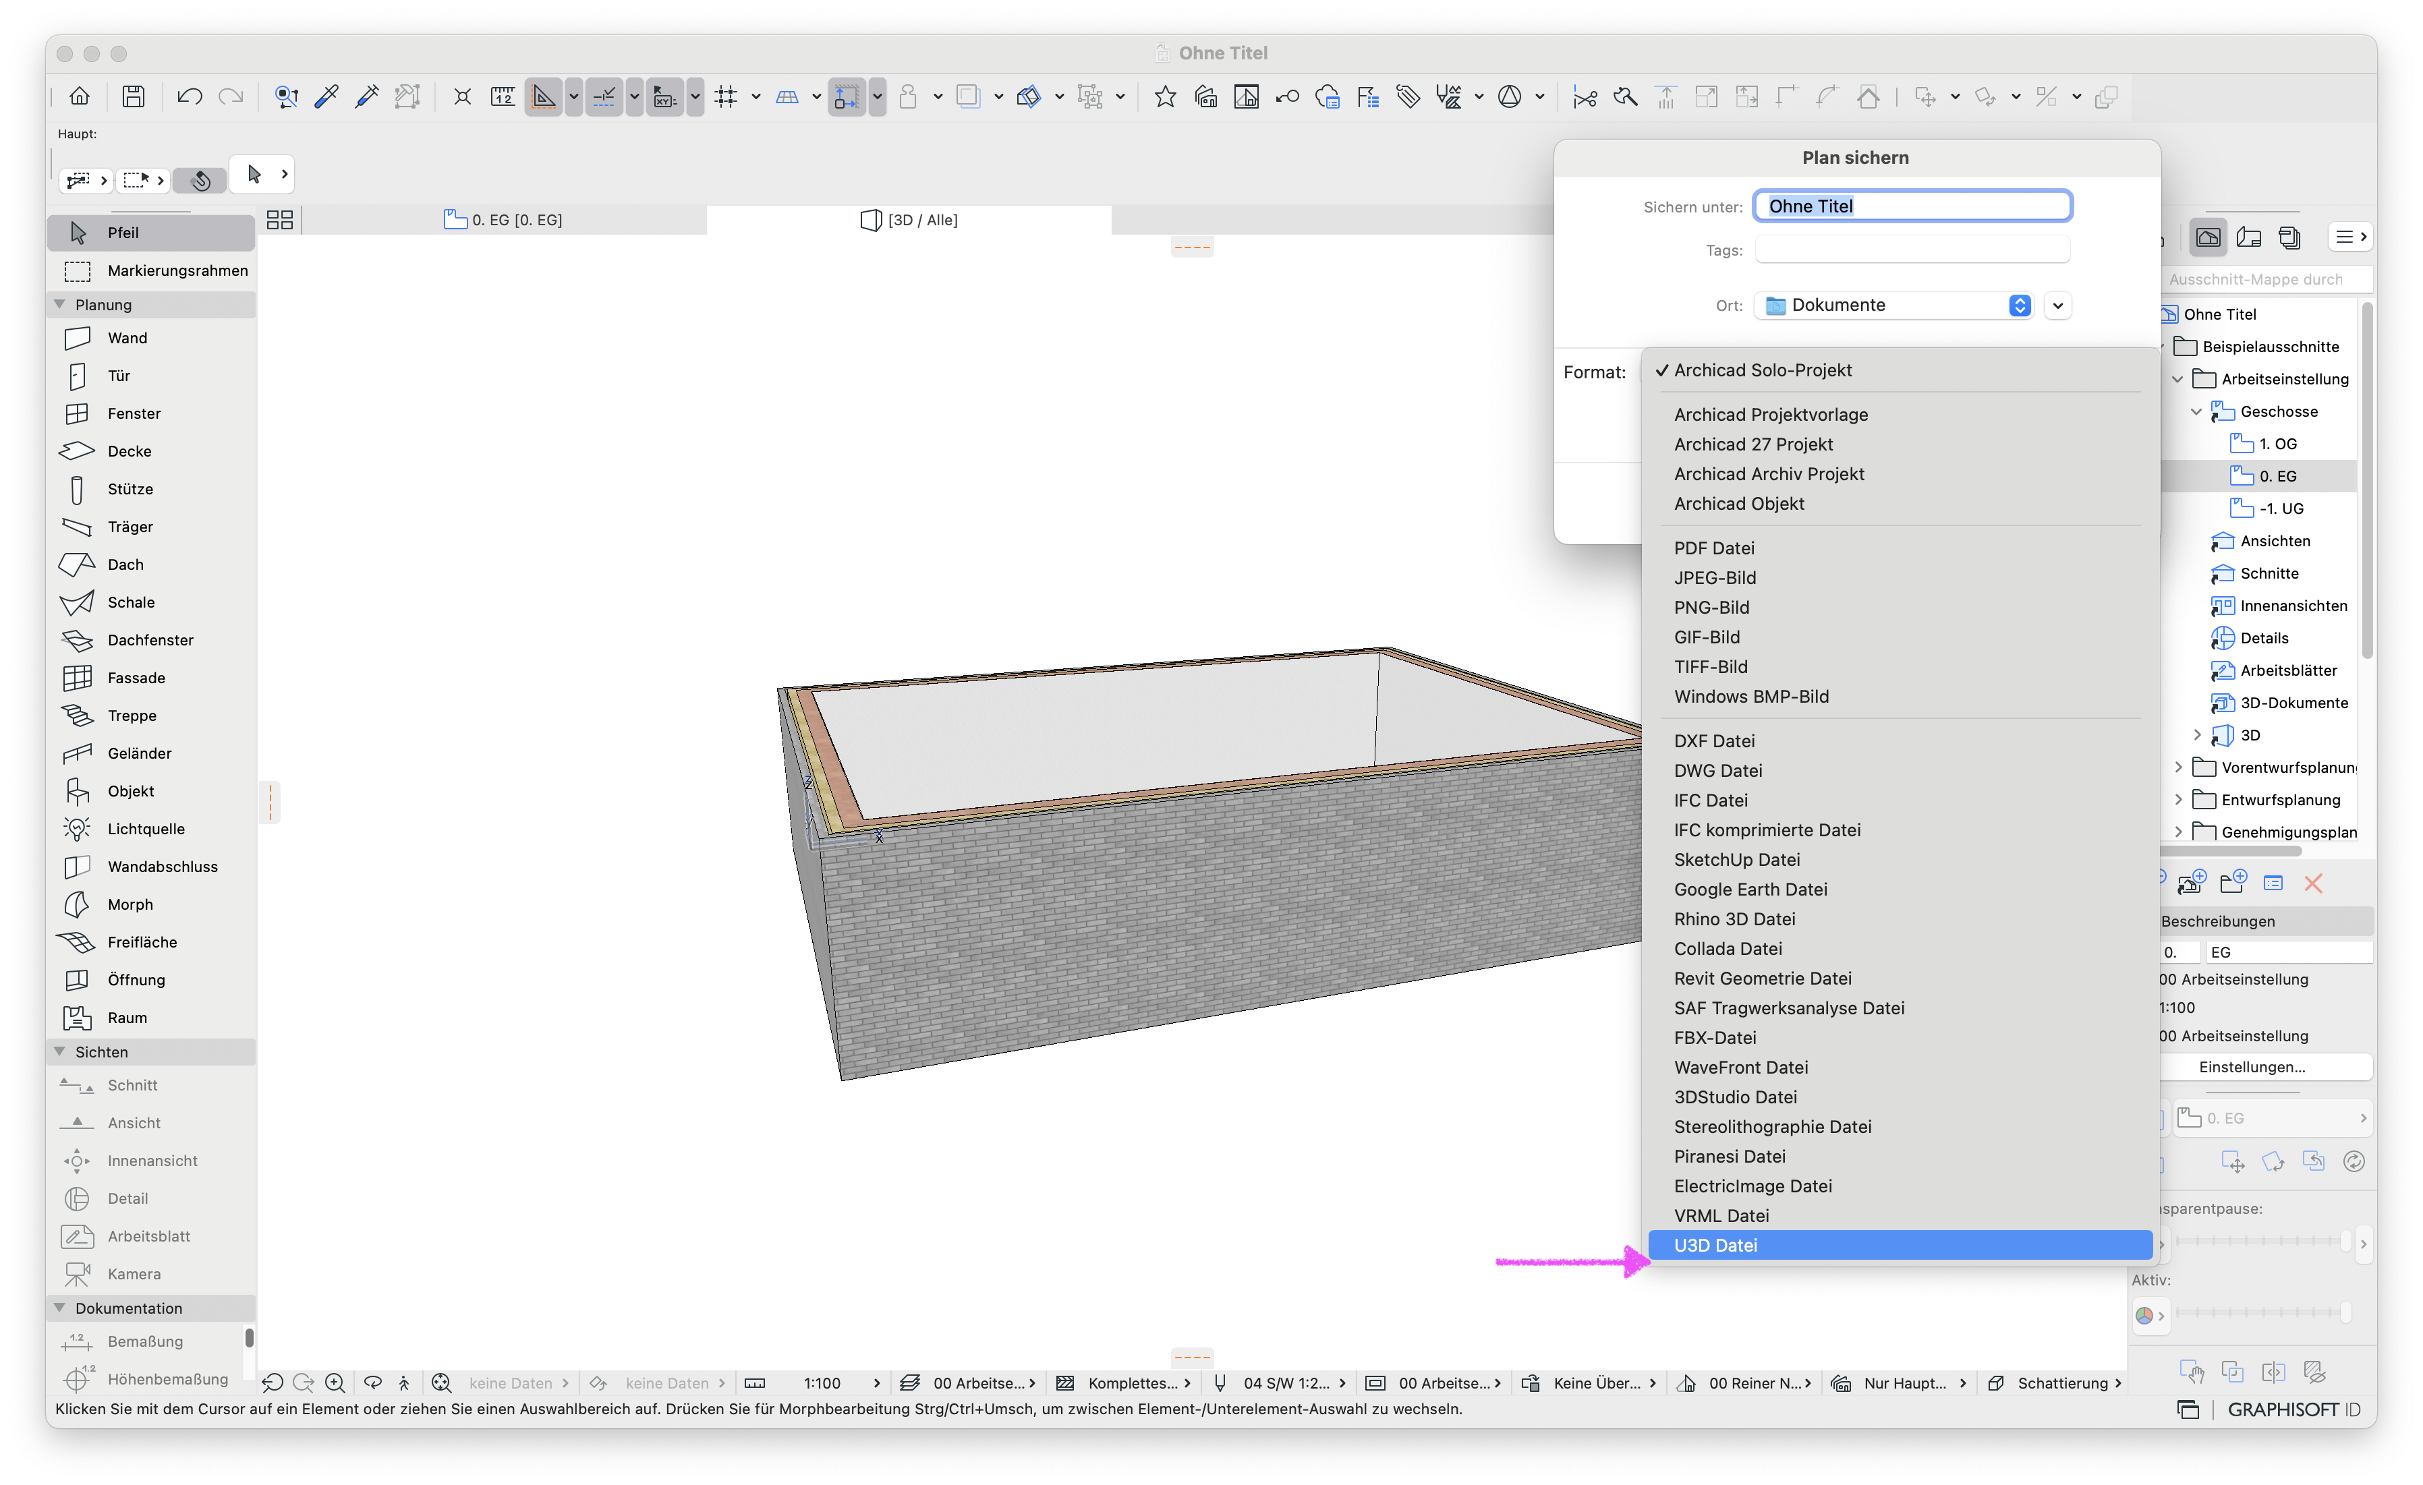Click the Tags input field
The height and width of the screenshot is (1485, 2423).
click(x=1912, y=251)
